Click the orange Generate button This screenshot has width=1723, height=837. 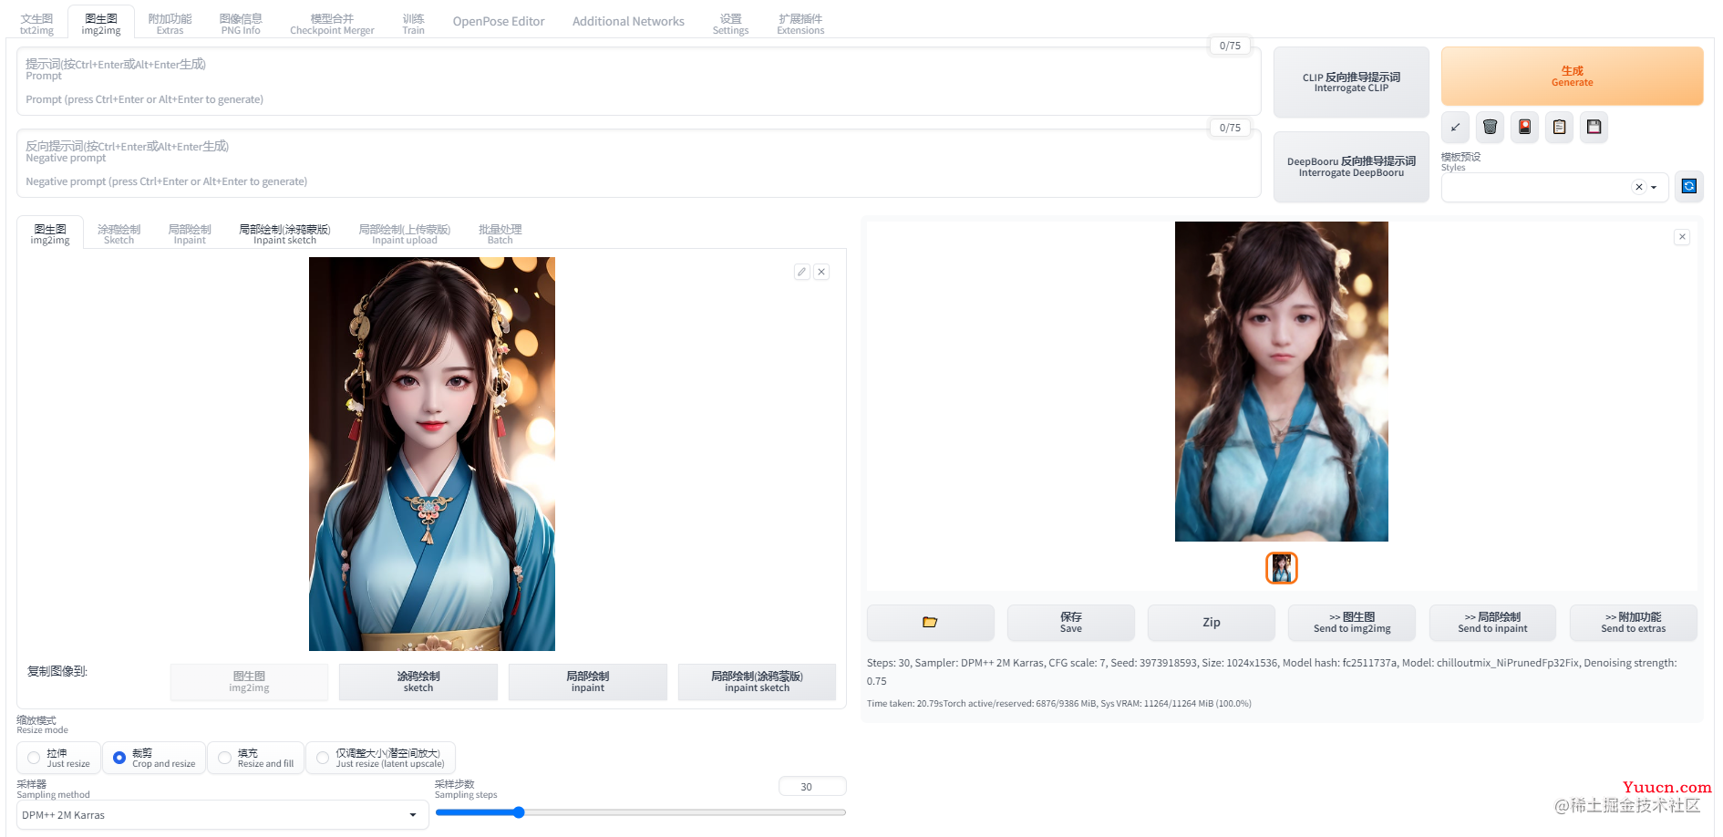1572,76
